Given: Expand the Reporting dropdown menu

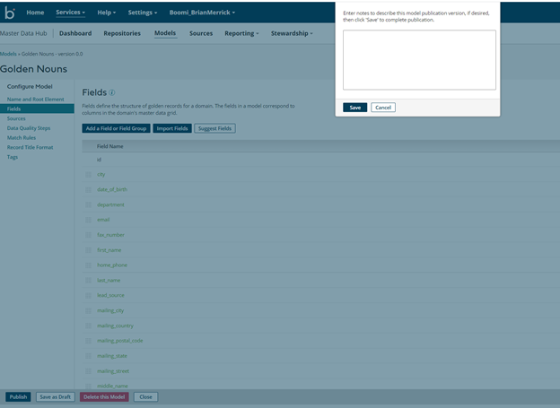Looking at the screenshot, I should click(241, 33).
